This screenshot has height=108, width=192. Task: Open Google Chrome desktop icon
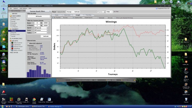click(34, 99)
